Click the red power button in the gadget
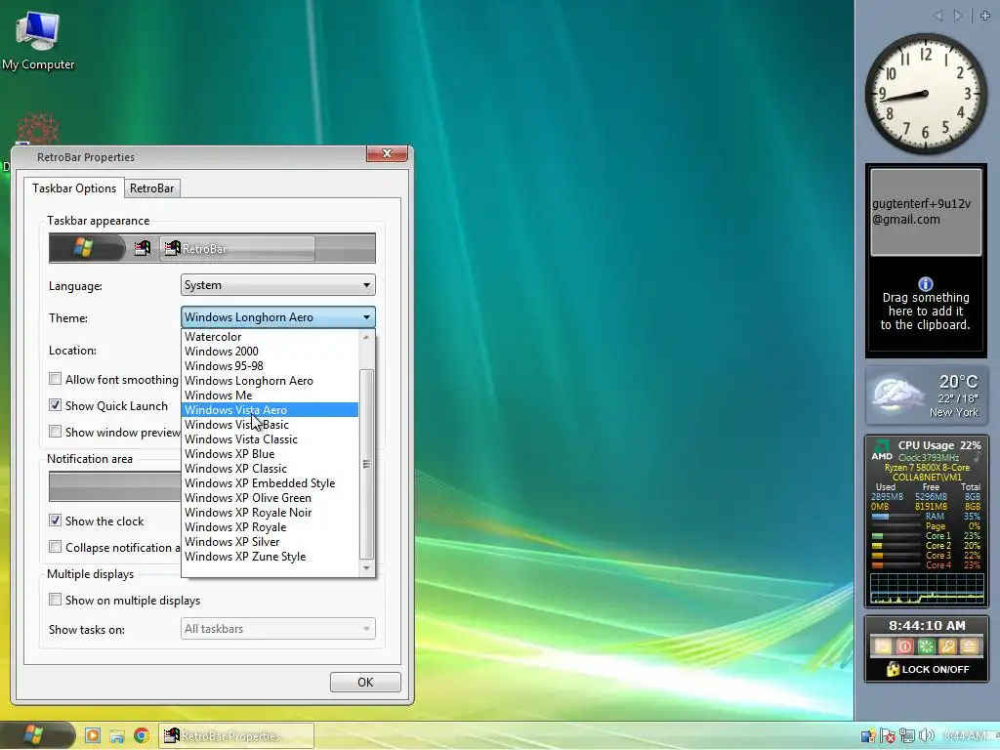Viewport: 1000px width, 750px height. point(904,646)
